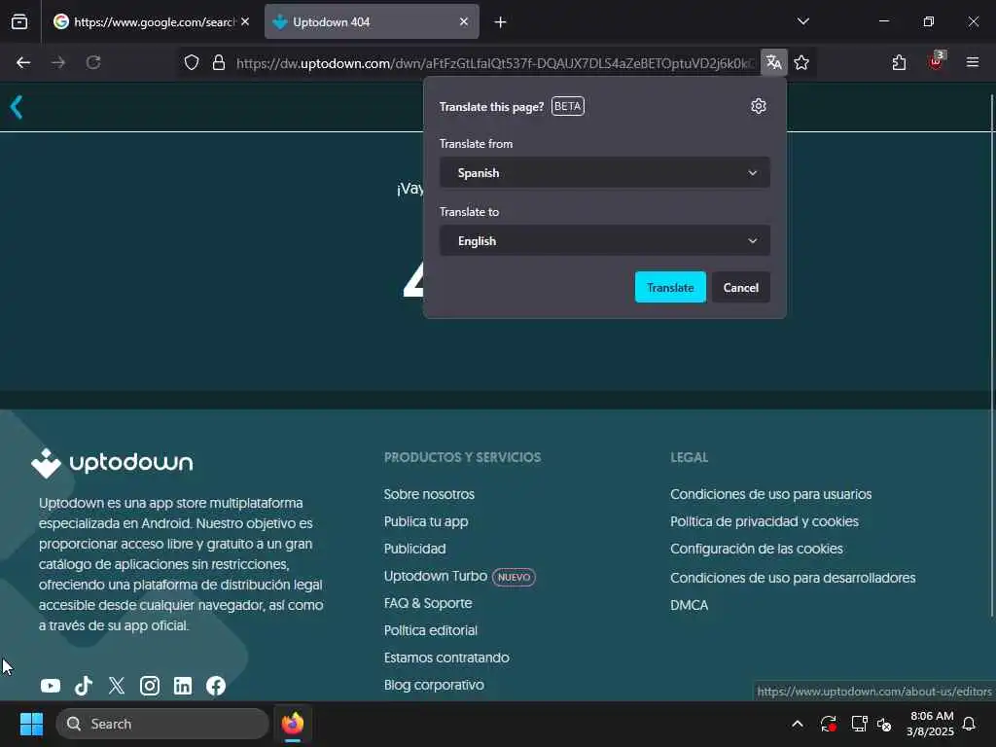The image size is (996, 747).
Task: Click the Windows taskbar Search box
Action: click(x=162, y=724)
